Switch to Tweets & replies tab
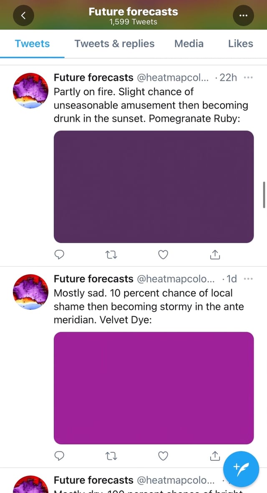This screenshot has height=493, width=267. coord(114,44)
